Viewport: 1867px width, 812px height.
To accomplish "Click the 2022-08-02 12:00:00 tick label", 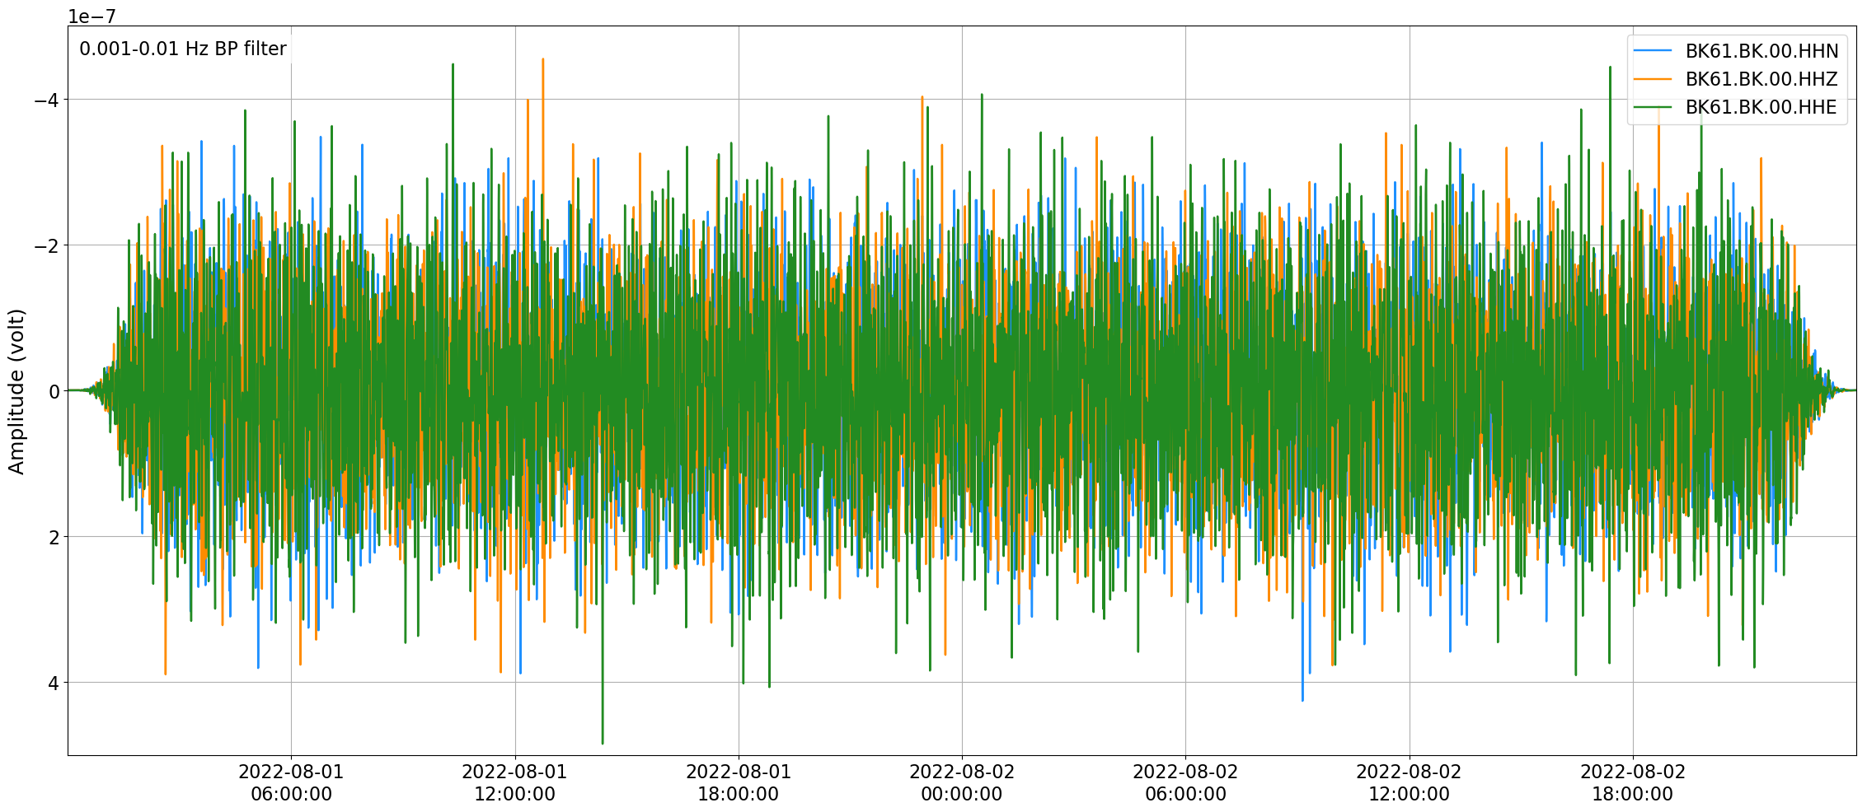I will pos(1409,783).
